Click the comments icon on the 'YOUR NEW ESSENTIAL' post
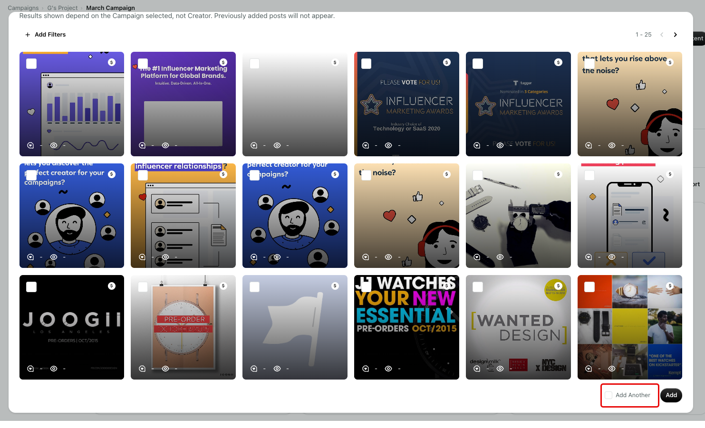The width and height of the screenshot is (705, 428). (366, 369)
